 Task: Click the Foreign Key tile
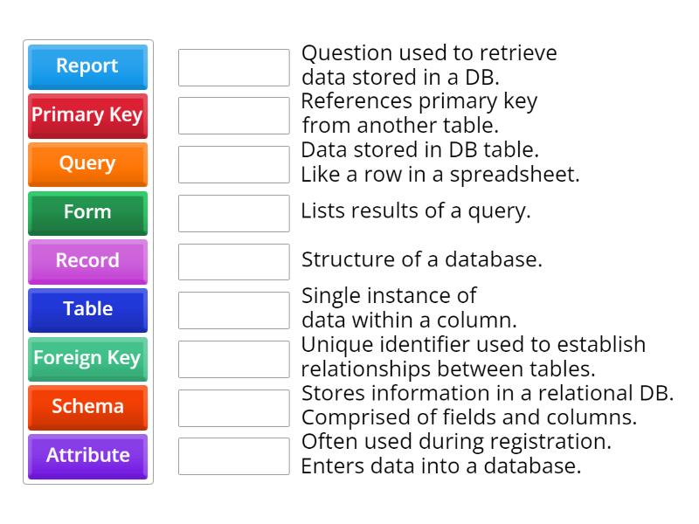(x=87, y=359)
